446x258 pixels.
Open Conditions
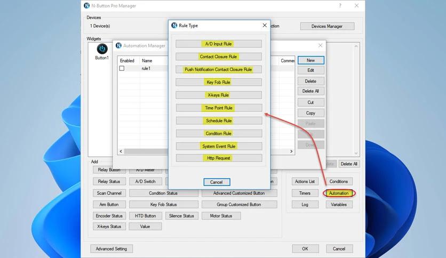tap(339, 181)
